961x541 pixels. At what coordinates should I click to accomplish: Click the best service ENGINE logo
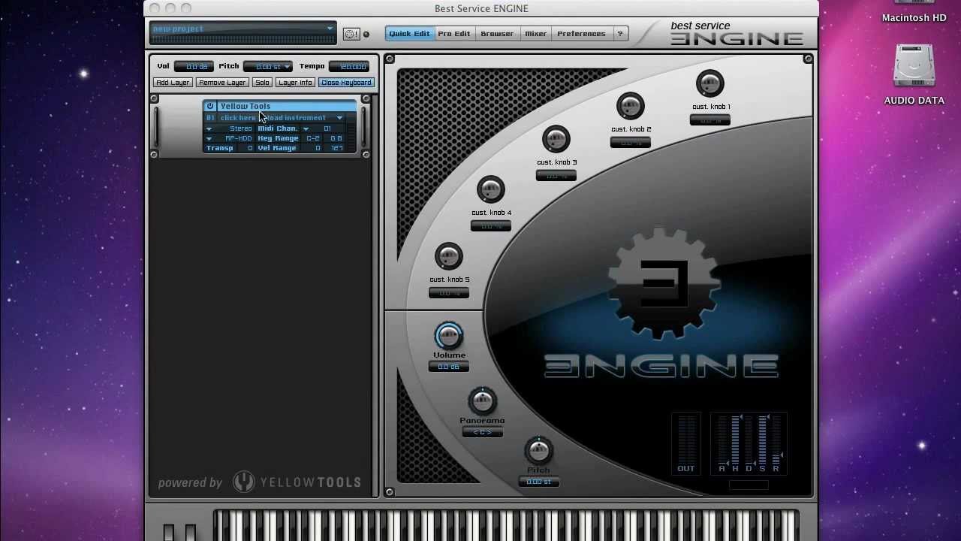click(736, 33)
